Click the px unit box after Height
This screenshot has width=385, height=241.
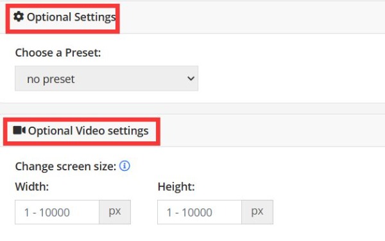[x=257, y=212]
